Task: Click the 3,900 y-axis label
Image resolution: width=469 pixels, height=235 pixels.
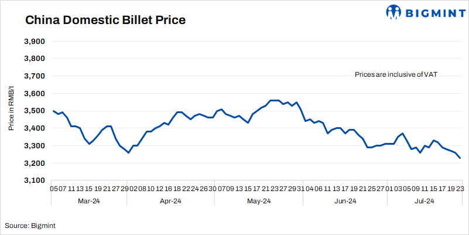Action: [35, 42]
